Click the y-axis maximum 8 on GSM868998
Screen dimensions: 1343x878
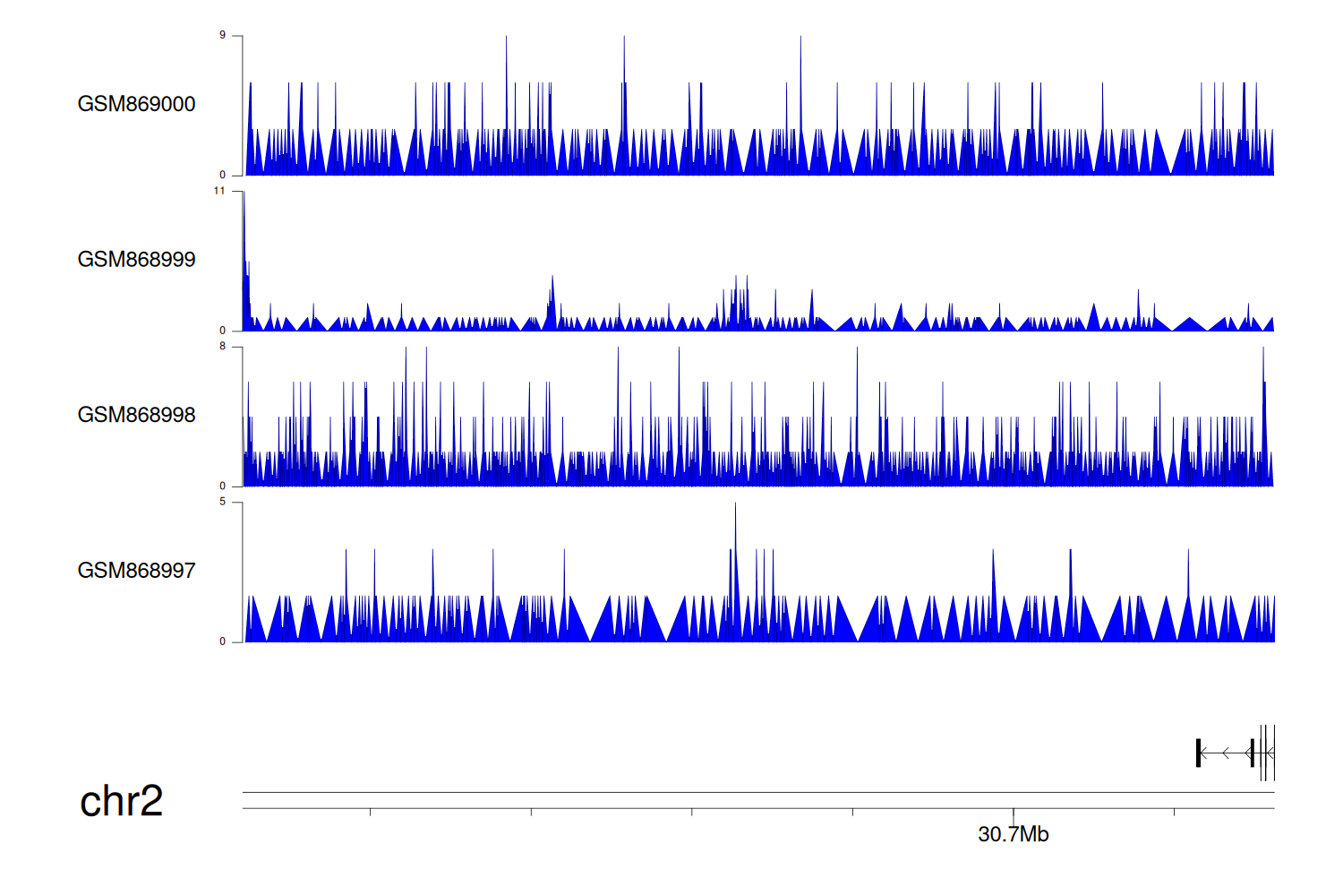[222, 347]
